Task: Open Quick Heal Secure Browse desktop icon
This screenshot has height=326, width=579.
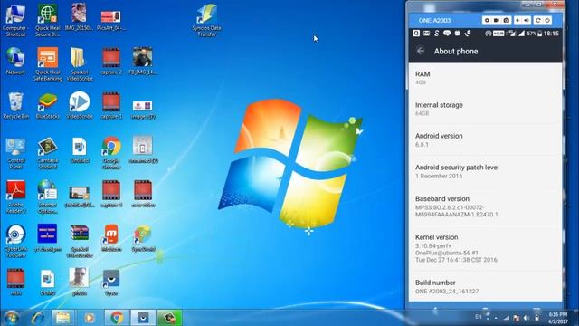Action: coord(48,20)
